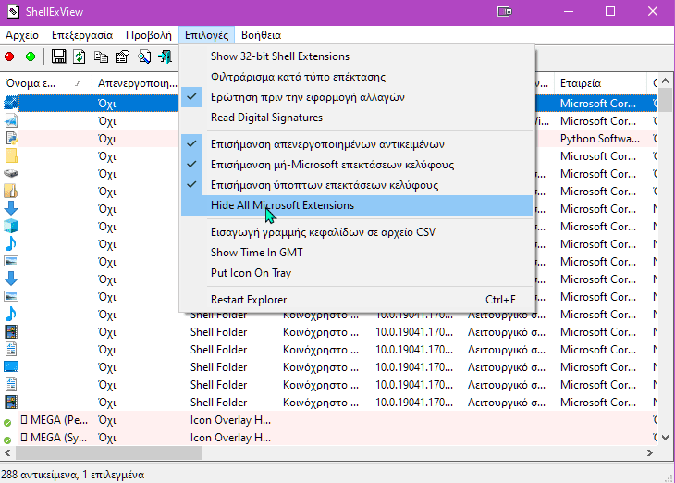Toggle Ερώτηση πριν την εφαρμογή αλλαγών option

pos(357,97)
